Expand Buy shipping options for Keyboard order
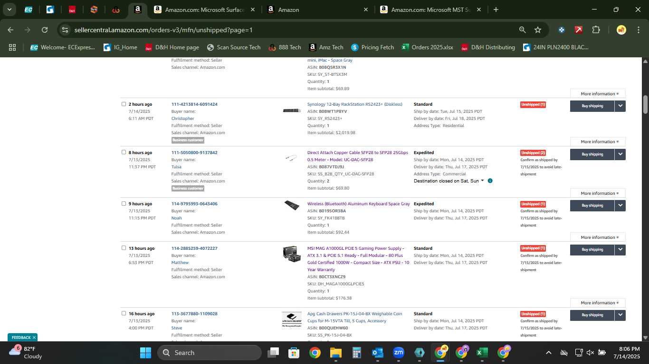The width and height of the screenshot is (649, 364). pos(620,206)
